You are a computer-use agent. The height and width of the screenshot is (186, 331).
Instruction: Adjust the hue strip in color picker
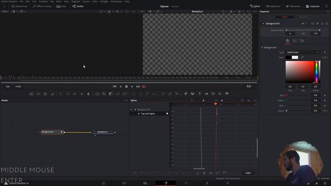(317, 72)
